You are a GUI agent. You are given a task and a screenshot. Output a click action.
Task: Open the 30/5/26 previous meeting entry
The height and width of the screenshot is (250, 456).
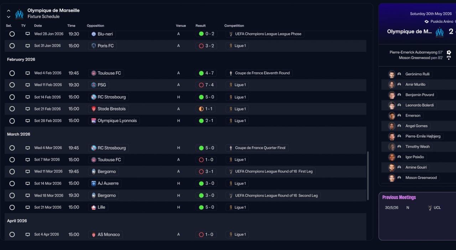coord(392,208)
